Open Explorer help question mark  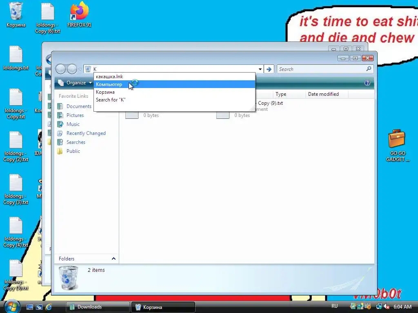[367, 83]
